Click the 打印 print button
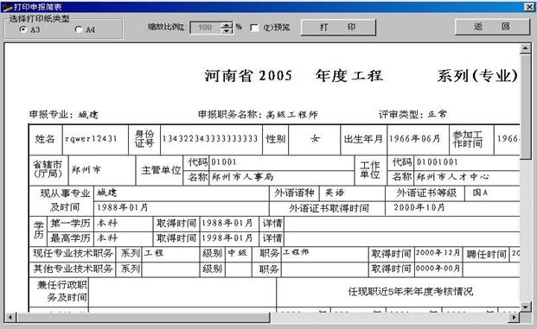Image resolution: width=537 pixels, height=329 pixels. click(338, 27)
